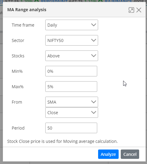
Task: Close the MA Range analysis dialog
Action: click(139, 10)
